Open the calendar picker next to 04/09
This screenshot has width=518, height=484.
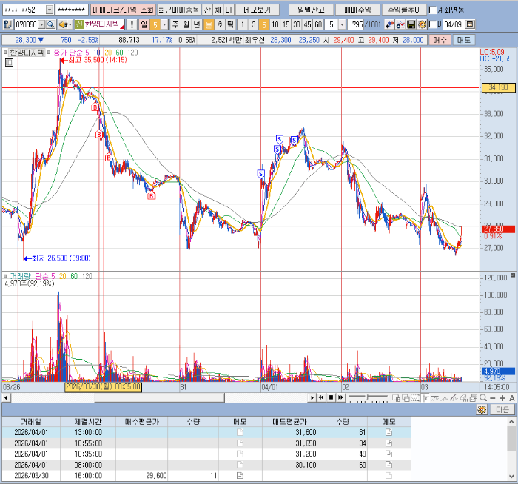click(x=470, y=24)
